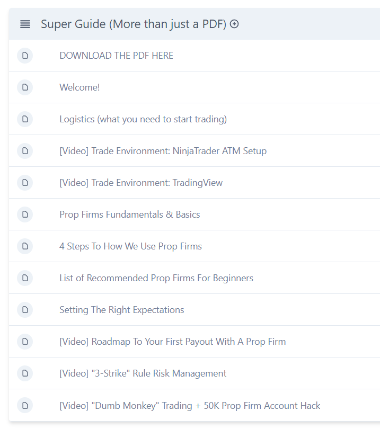The image size is (380, 429).
Task: Open "3-Strike" Rule Risk Management video
Action: 143,373
